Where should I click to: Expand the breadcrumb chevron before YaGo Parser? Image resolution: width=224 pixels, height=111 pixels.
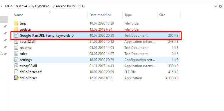tap(1, 6)
